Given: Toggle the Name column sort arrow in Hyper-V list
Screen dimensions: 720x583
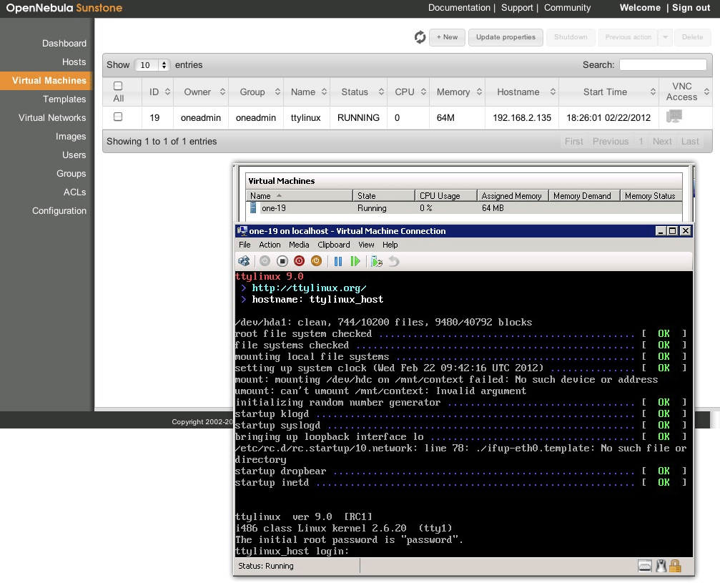Looking at the screenshot, I should pos(279,196).
